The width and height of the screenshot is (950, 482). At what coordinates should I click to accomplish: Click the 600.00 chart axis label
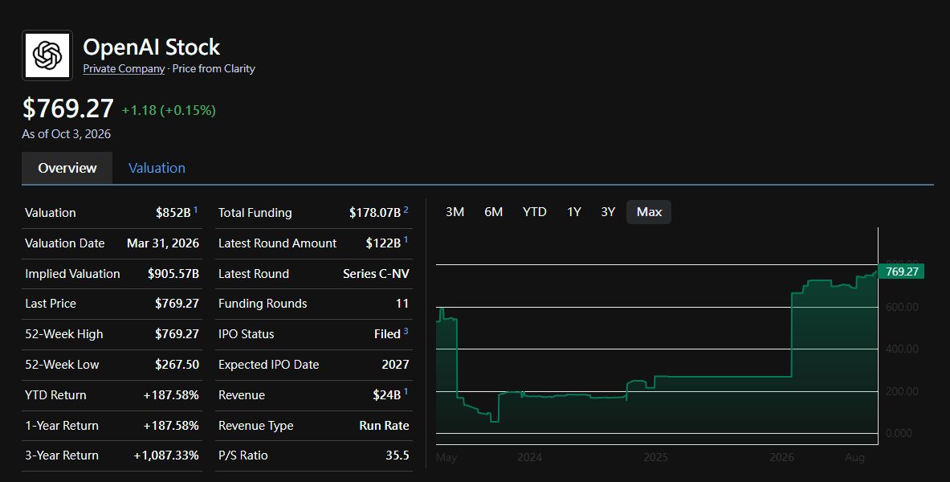click(x=902, y=308)
